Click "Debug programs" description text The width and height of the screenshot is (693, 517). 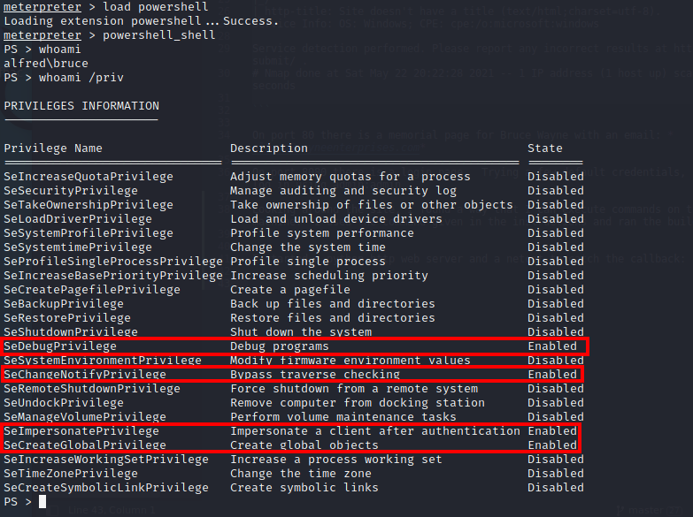pyautogui.click(x=280, y=346)
